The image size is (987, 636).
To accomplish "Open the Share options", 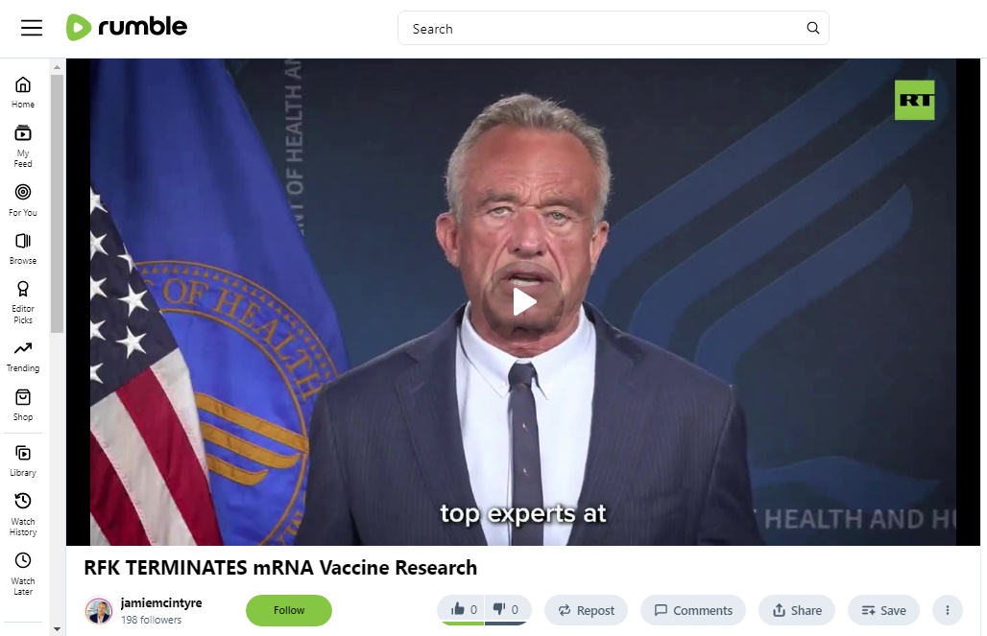I will coord(796,610).
